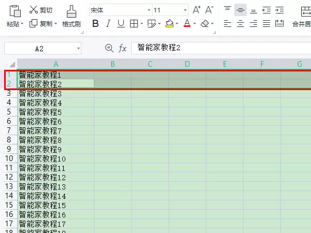The width and height of the screenshot is (311, 233).
Task: Align text to top
Action: point(228,10)
